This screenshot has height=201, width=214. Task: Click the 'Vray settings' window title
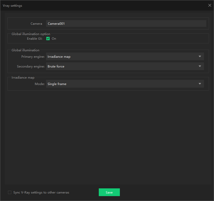pos(12,6)
